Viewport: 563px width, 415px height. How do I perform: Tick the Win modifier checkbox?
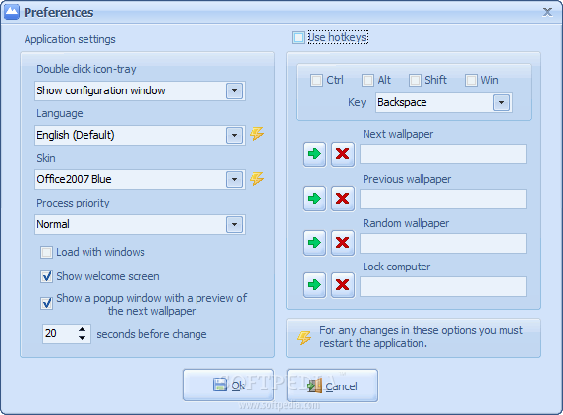pyautogui.click(x=471, y=80)
